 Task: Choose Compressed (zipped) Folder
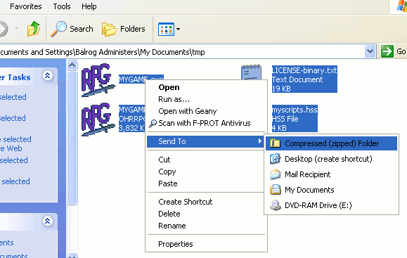click(x=331, y=143)
